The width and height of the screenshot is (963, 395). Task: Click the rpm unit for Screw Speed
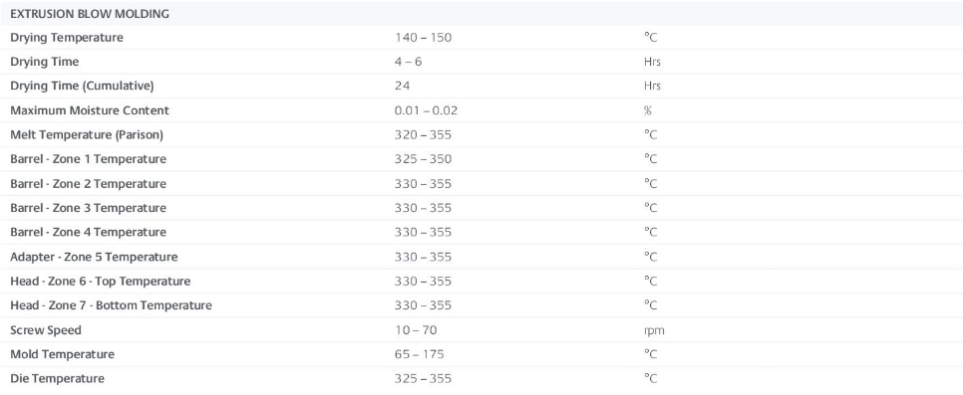654,330
